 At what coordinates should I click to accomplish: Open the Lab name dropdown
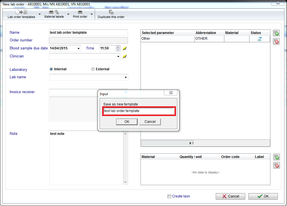(x=126, y=77)
